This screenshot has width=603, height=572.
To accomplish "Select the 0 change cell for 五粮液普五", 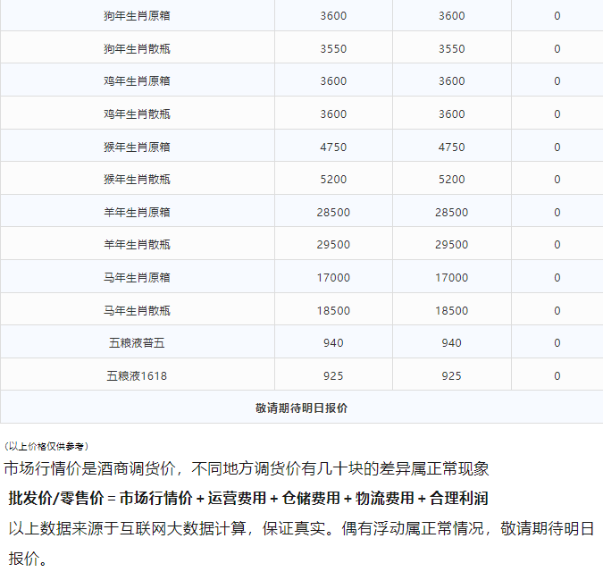I will pyautogui.click(x=557, y=343).
